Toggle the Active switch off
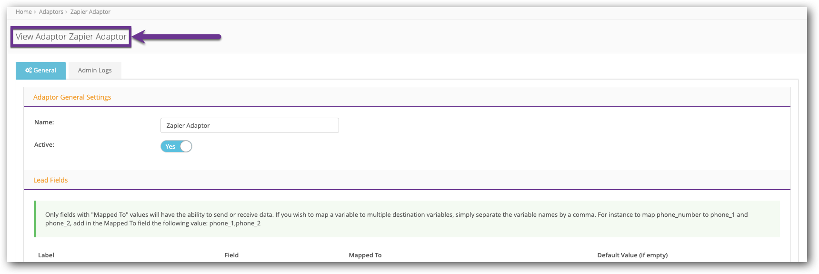 pyautogui.click(x=176, y=146)
